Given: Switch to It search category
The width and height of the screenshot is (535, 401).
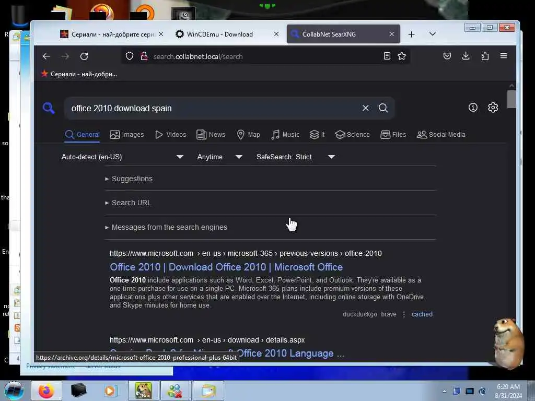Looking at the screenshot, I should [x=317, y=135].
